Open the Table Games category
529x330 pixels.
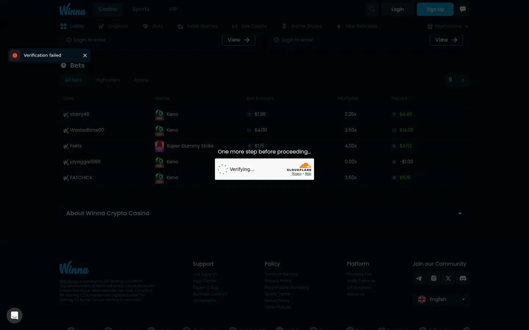pyautogui.click(x=197, y=26)
